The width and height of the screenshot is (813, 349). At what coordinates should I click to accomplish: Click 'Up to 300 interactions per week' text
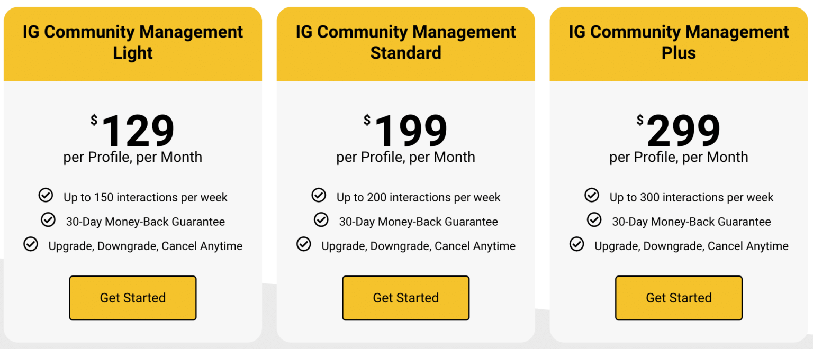click(x=690, y=197)
